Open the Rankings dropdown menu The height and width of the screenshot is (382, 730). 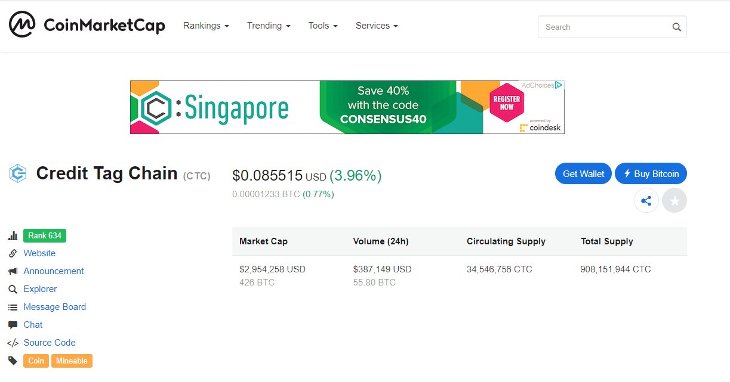206,26
